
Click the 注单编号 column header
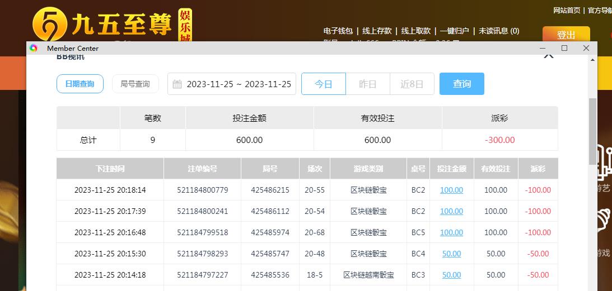tap(202, 169)
